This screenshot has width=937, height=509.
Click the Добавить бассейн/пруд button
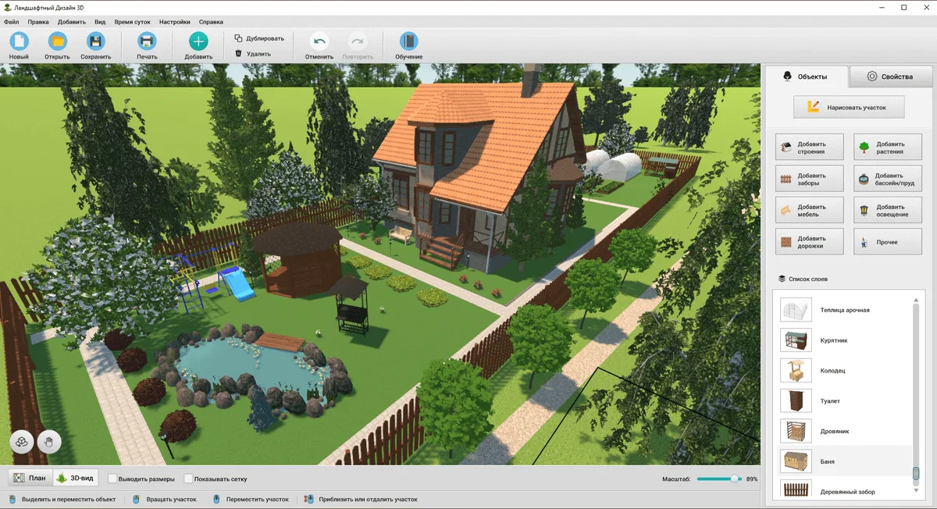click(888, 180)
